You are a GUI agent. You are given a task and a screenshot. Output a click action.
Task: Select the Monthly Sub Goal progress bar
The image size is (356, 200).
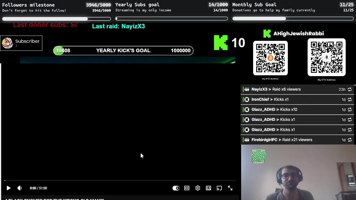293,19
